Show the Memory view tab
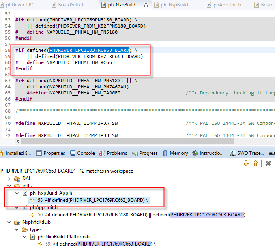The height and width of the screenshot is (246, 275). click(x=175, y=153)
